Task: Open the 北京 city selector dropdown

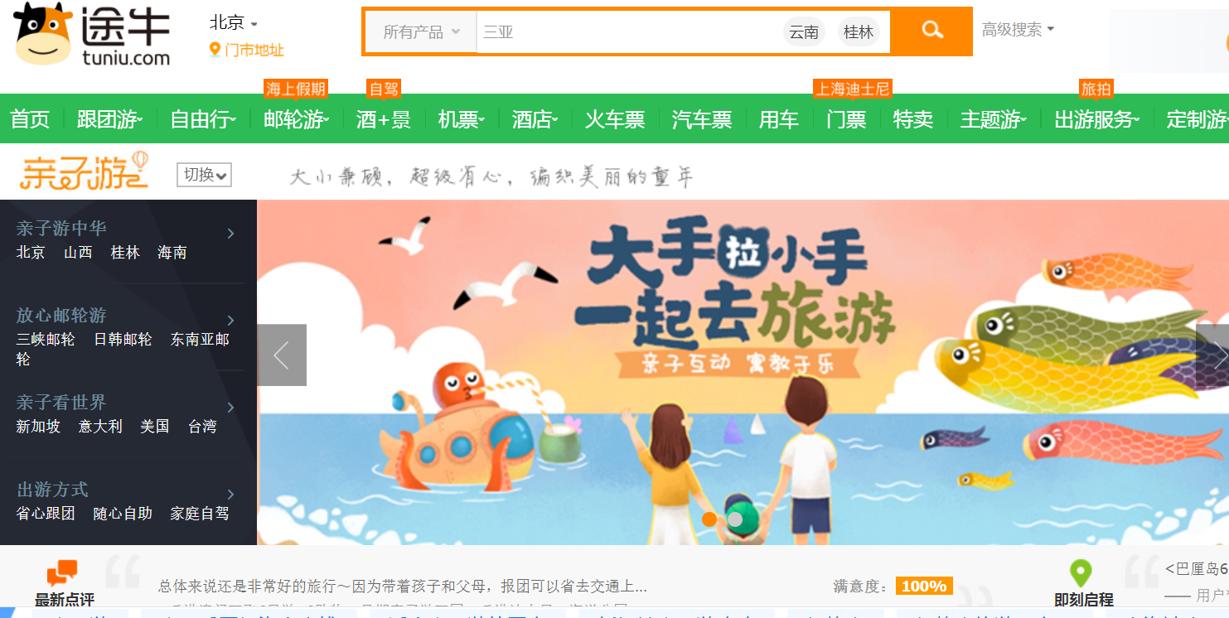Action: (233, 23)
